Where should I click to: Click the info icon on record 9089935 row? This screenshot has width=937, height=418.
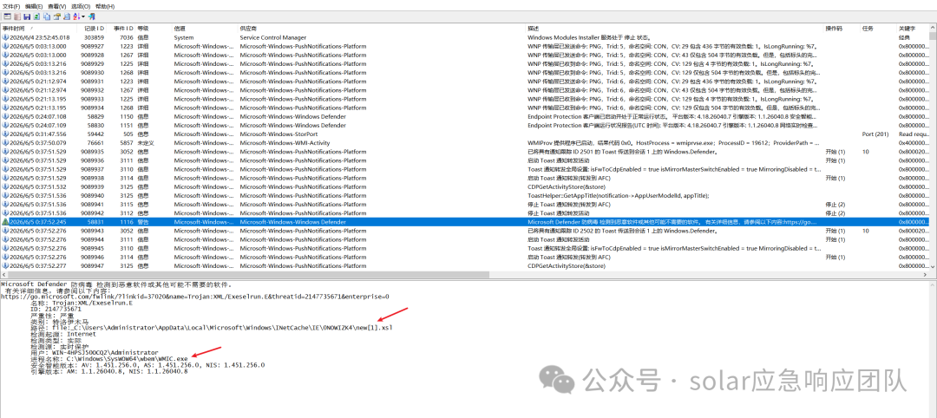point(5,152)
